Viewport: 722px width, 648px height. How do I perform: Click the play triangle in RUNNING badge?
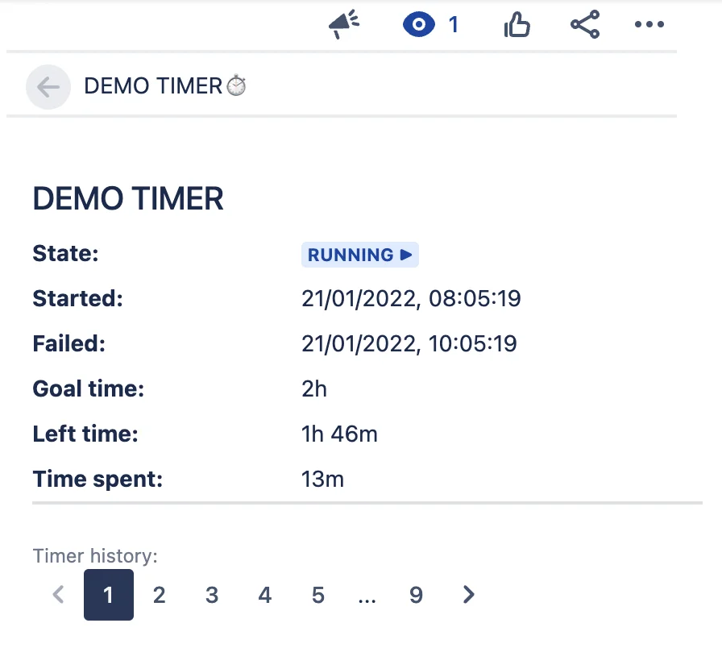pyautogui.click(x=406, y=255)
